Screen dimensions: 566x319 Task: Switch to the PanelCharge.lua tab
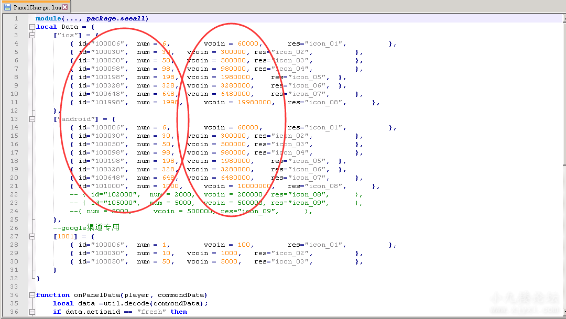tap(38, 7)
